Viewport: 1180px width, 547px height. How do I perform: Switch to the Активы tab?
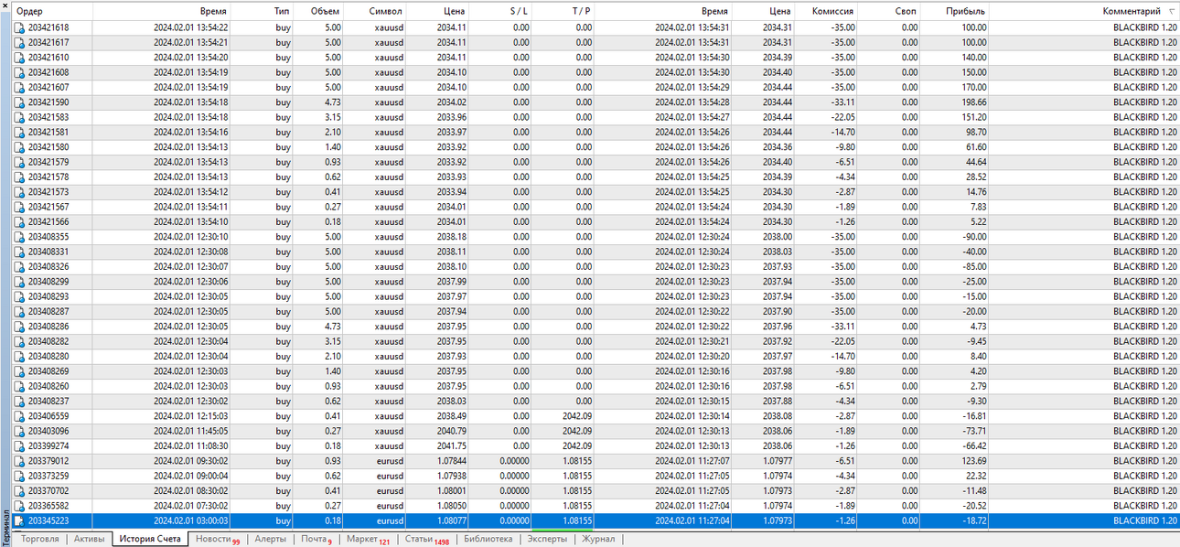tap(90, 539)
